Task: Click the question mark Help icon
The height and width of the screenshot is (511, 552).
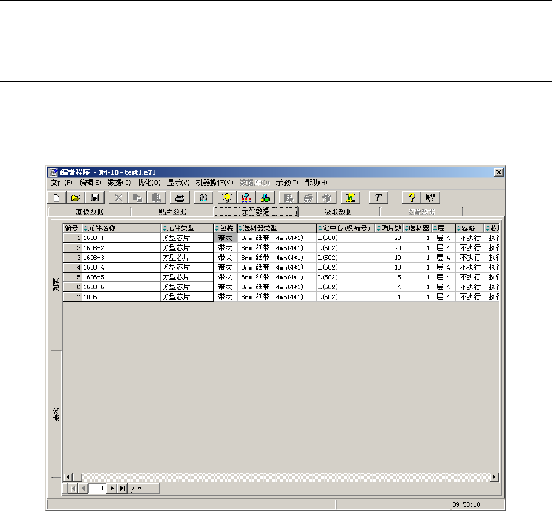Action: [411, 197]
